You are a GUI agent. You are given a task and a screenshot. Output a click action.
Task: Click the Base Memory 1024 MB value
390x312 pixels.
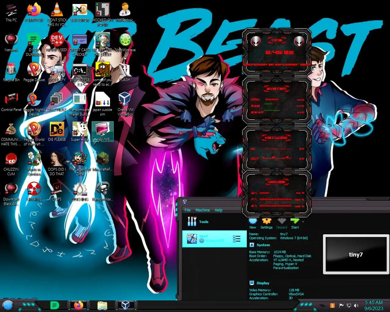coord(280,252)
